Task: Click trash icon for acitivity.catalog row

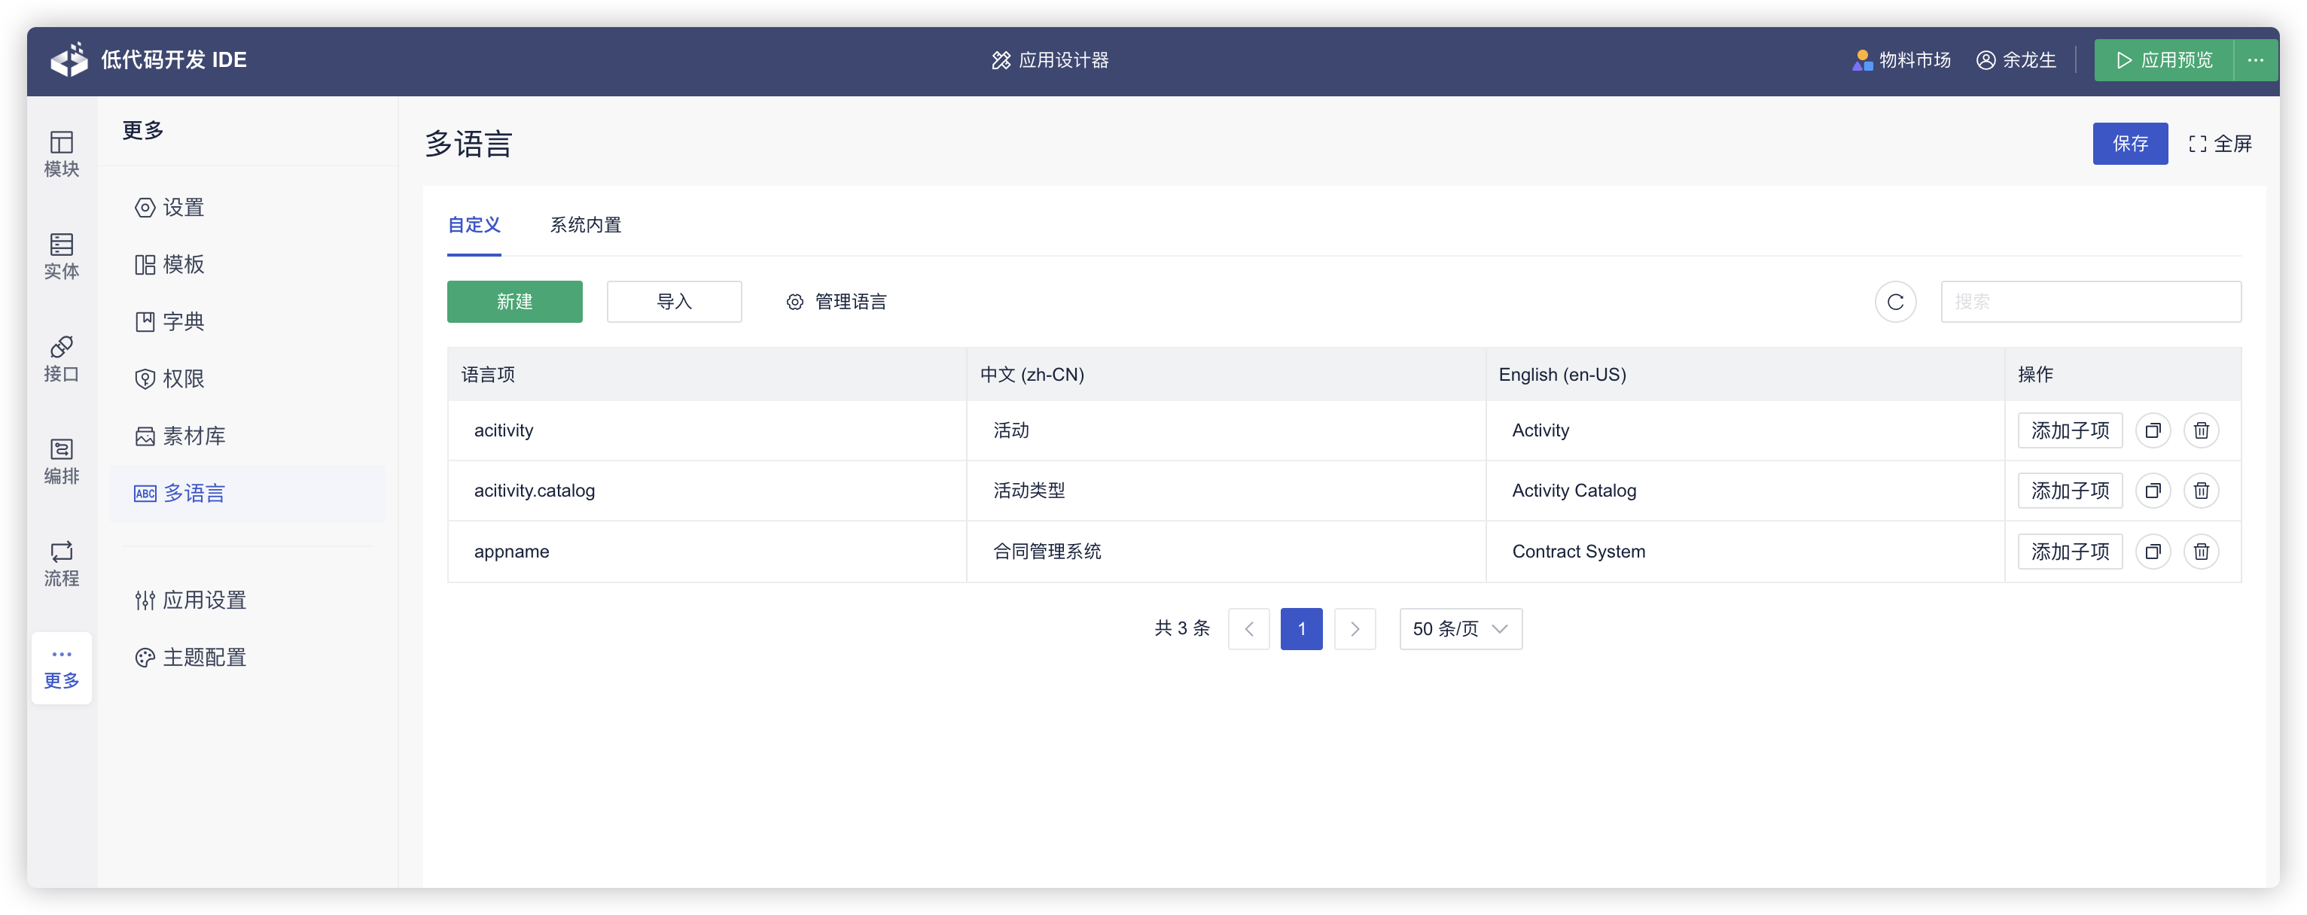Action: pos(2200,491)
